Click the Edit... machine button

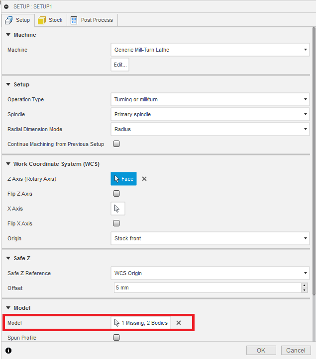(120, 65)
